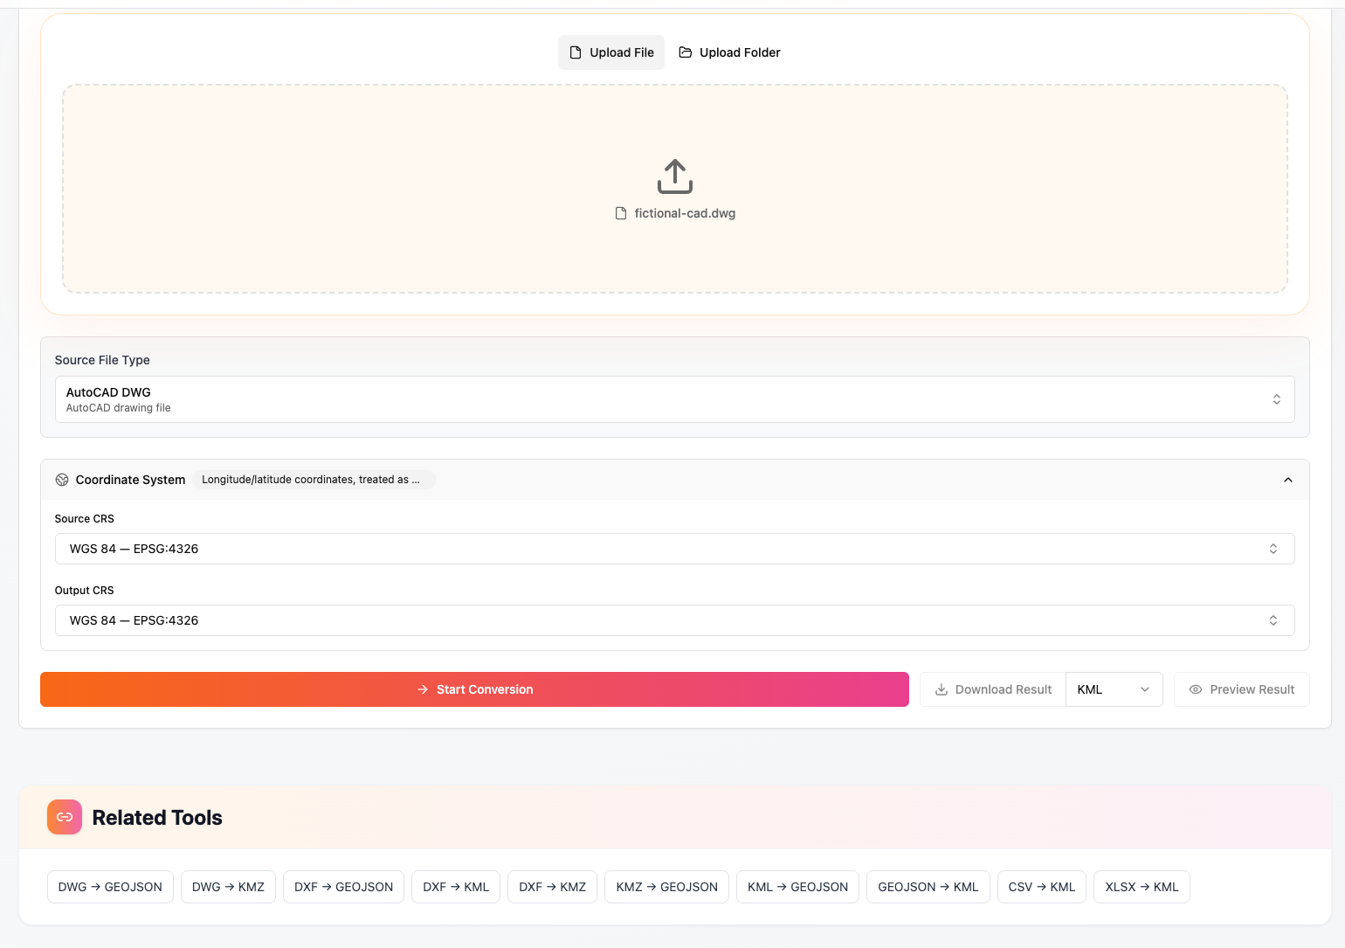The image size is (1345, 948).
Task: Click the Related Tools heading
Action: click(157, 818)
